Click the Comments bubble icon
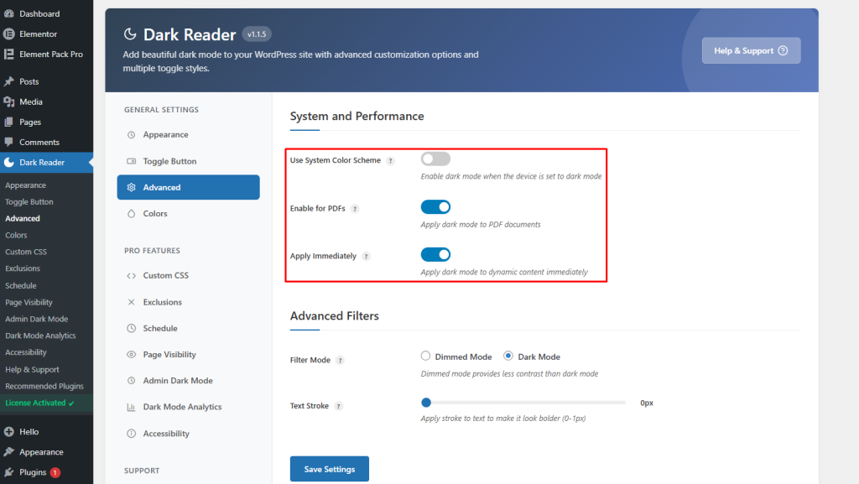859x484 pixels. click(x=8, y=143)
